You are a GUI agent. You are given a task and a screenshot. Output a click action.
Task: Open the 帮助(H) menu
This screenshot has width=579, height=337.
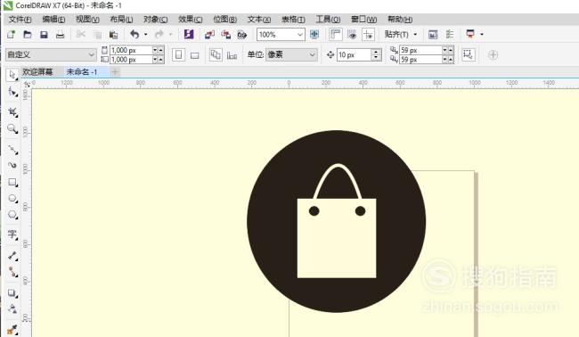(400, 20)
